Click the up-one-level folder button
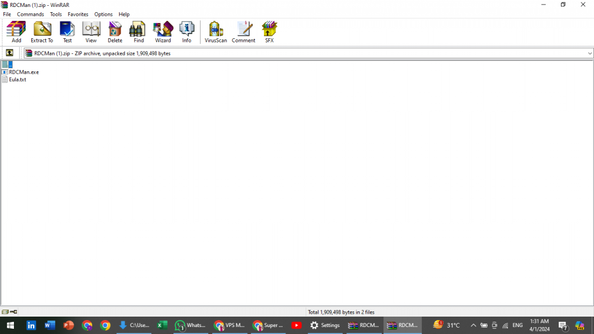 [x=9, y=53]
